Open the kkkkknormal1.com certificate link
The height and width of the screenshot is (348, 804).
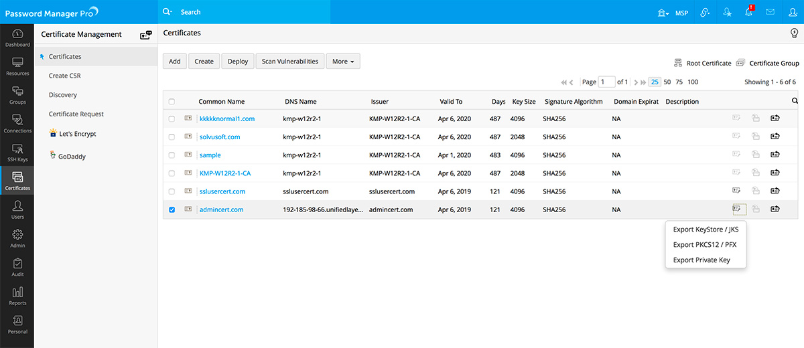[227, 119]
